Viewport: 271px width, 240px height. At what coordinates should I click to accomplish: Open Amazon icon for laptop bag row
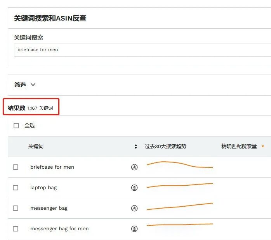[134, 188]
